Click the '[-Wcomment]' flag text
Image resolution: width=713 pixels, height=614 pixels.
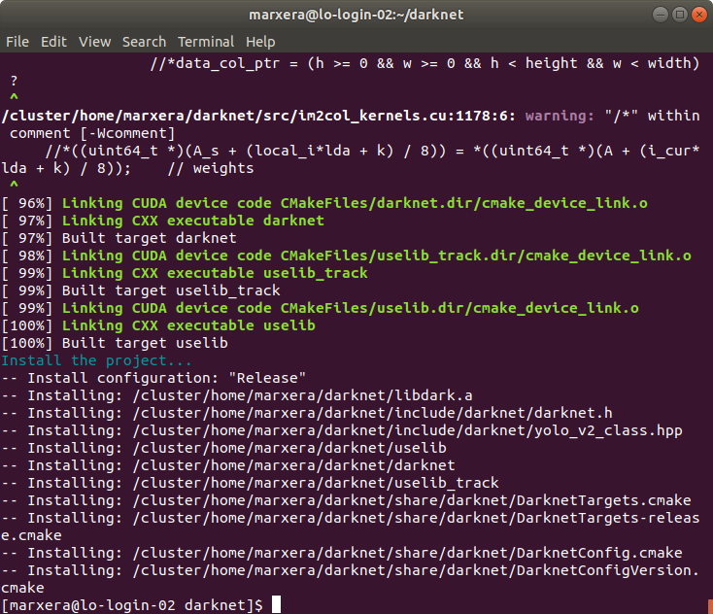[127, 133]
